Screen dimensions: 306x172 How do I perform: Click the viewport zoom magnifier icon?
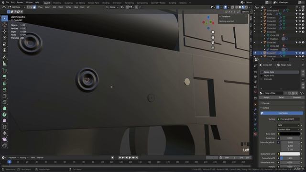pos(213,32)
